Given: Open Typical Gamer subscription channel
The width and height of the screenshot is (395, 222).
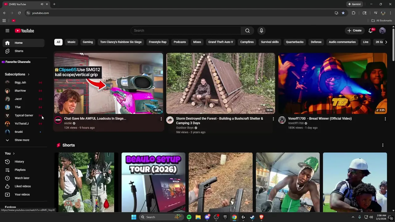Looking at the screenshot, I should (23, 115).
